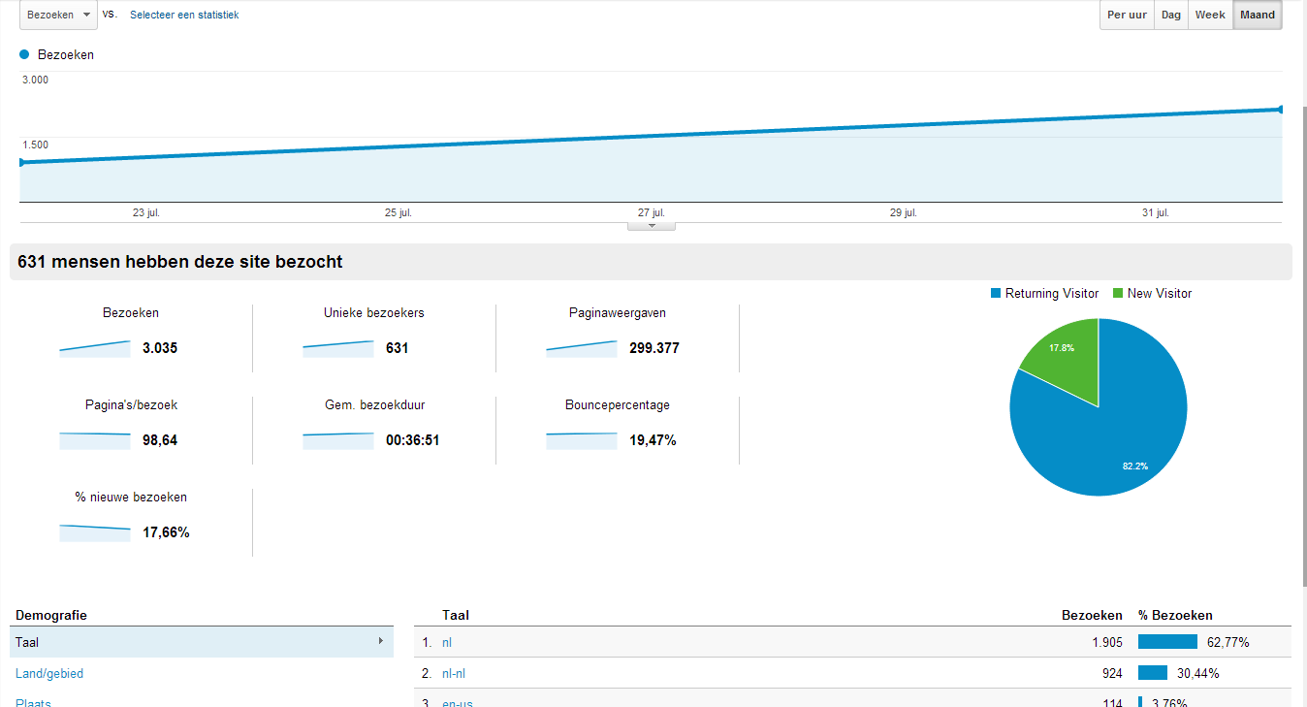Viewport: 1307px width, 707px height.
Task: Click the 'Taal' table column header
Action: [x=456, y=615]
